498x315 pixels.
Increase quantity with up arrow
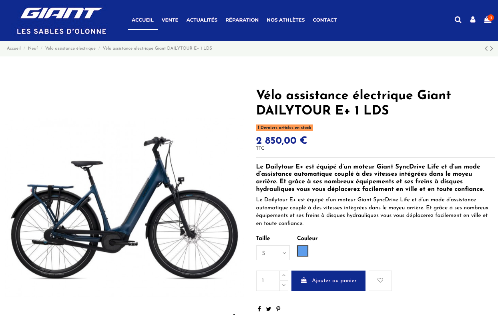tap(284, 275)
